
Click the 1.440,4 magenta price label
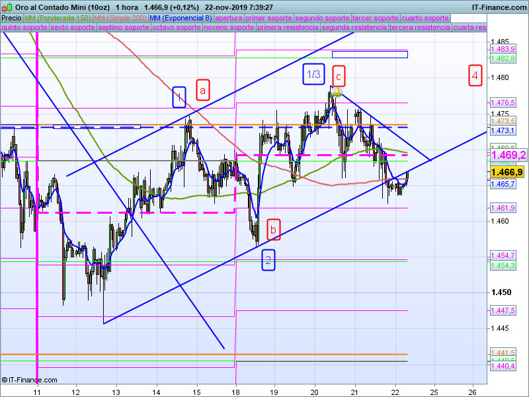tap(503, 366)
